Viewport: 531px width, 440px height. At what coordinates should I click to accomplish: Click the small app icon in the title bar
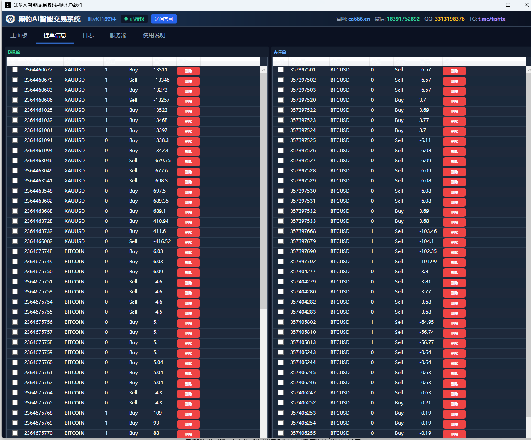(x=8, y=5)
